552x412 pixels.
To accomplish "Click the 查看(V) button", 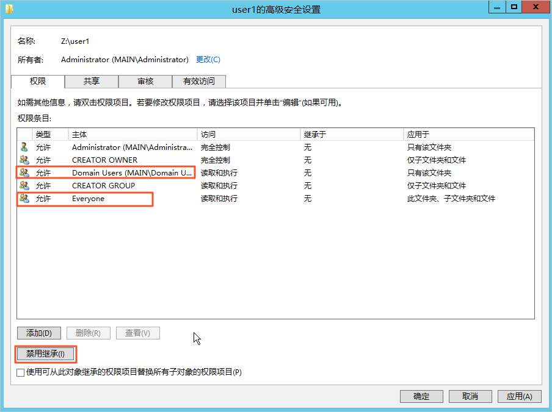I will pos(137,333).
